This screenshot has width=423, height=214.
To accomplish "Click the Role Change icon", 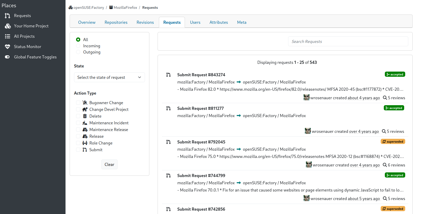I will [x=85, y=143].
